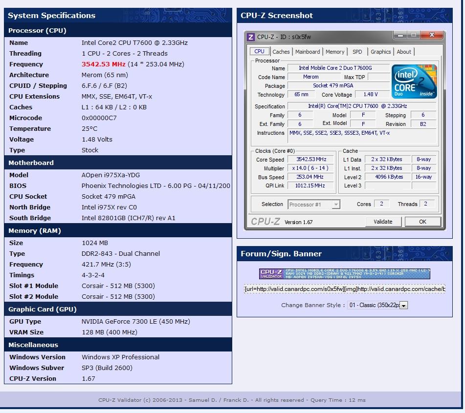Click the Validate button

click(x=383, y=222)
